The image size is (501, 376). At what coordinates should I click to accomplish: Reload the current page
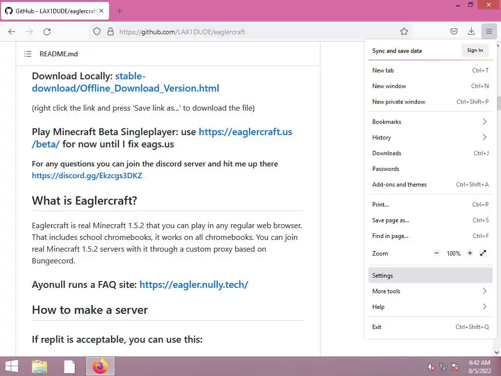(x=47, y=32)
